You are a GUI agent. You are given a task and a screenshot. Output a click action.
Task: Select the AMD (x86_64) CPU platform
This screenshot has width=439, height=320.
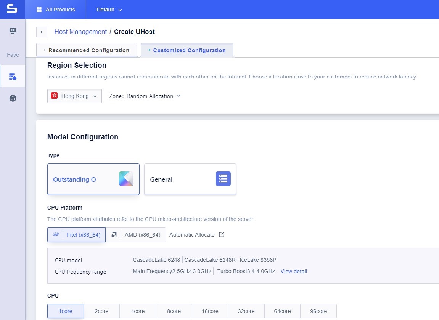[143, 235]
